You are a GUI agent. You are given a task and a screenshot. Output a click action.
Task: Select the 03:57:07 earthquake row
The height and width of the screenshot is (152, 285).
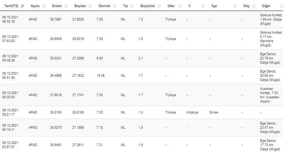(142, 145)
